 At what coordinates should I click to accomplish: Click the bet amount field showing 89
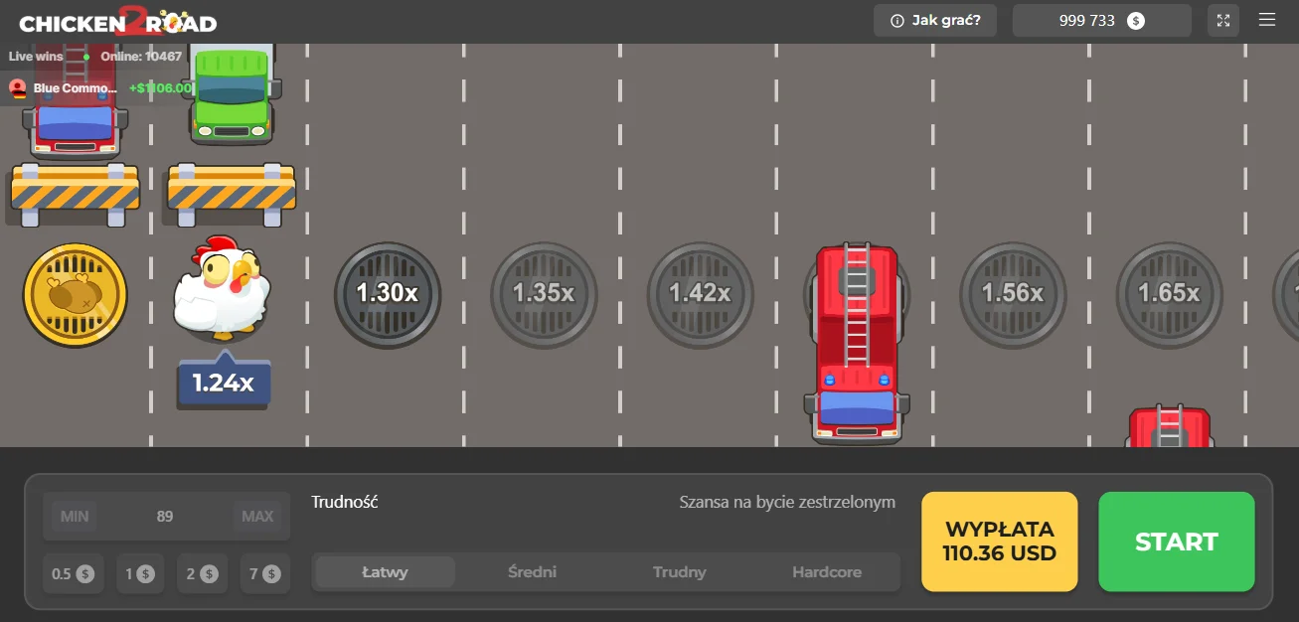pos(165,517)
